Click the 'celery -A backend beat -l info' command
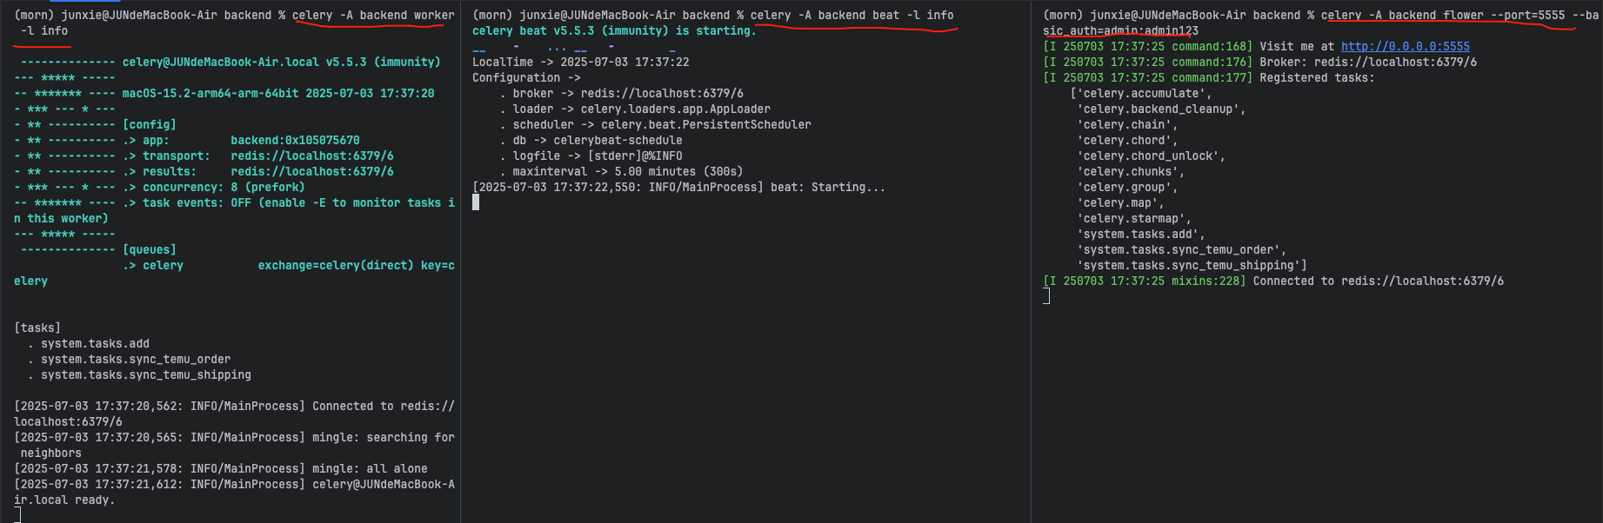Image resolution: width=1603 pixels, height=523 pixels. pos(852,16)
